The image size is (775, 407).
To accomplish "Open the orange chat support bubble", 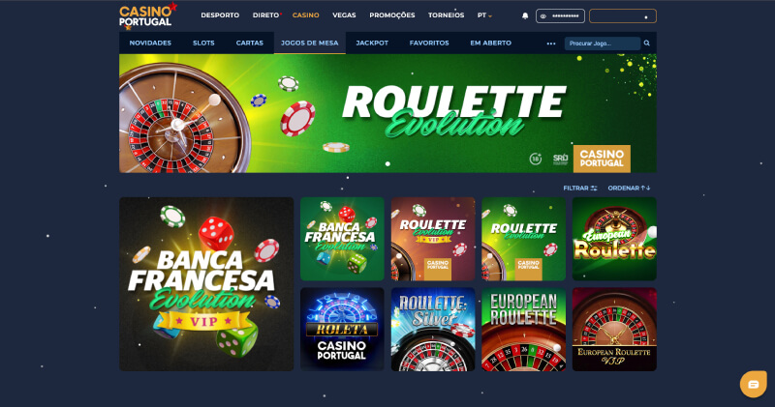I will pyautogui.click(x=754, y=385).
